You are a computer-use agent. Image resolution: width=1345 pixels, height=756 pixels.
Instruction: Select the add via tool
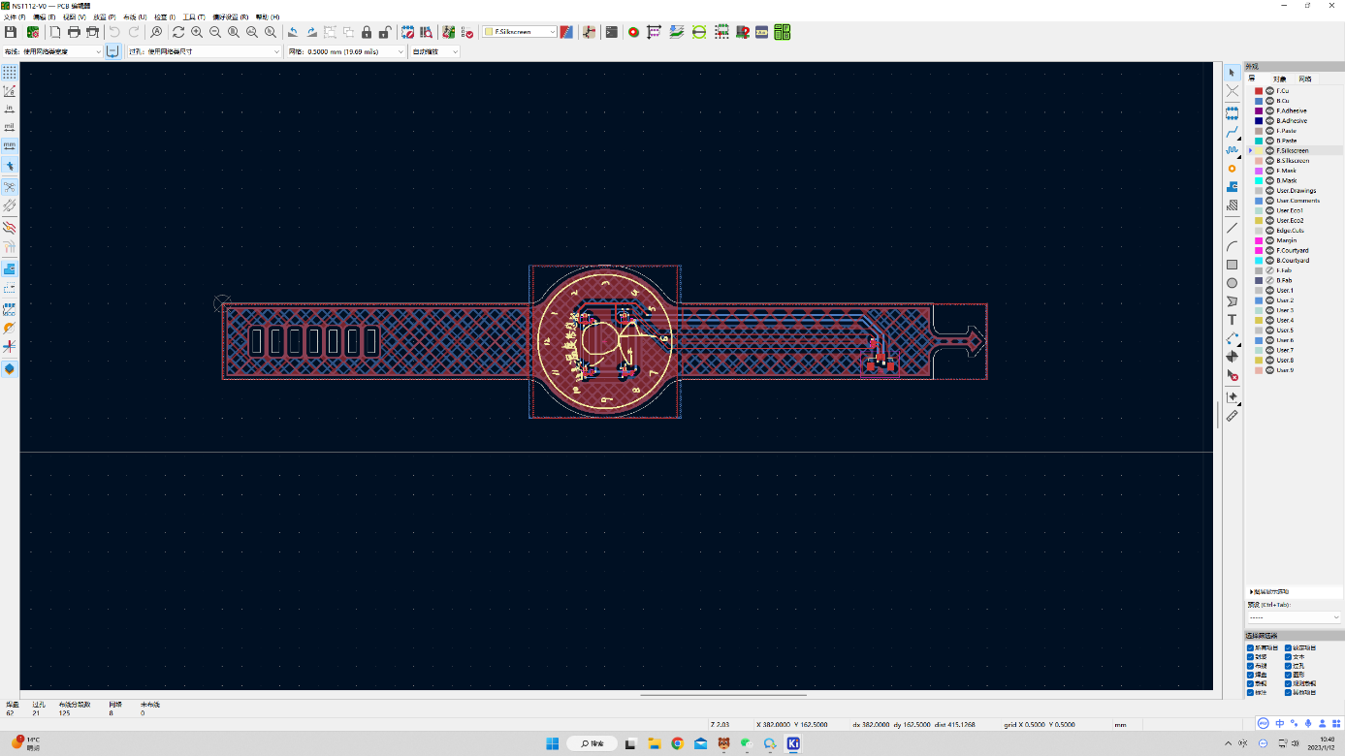[x=1233, y=169]
